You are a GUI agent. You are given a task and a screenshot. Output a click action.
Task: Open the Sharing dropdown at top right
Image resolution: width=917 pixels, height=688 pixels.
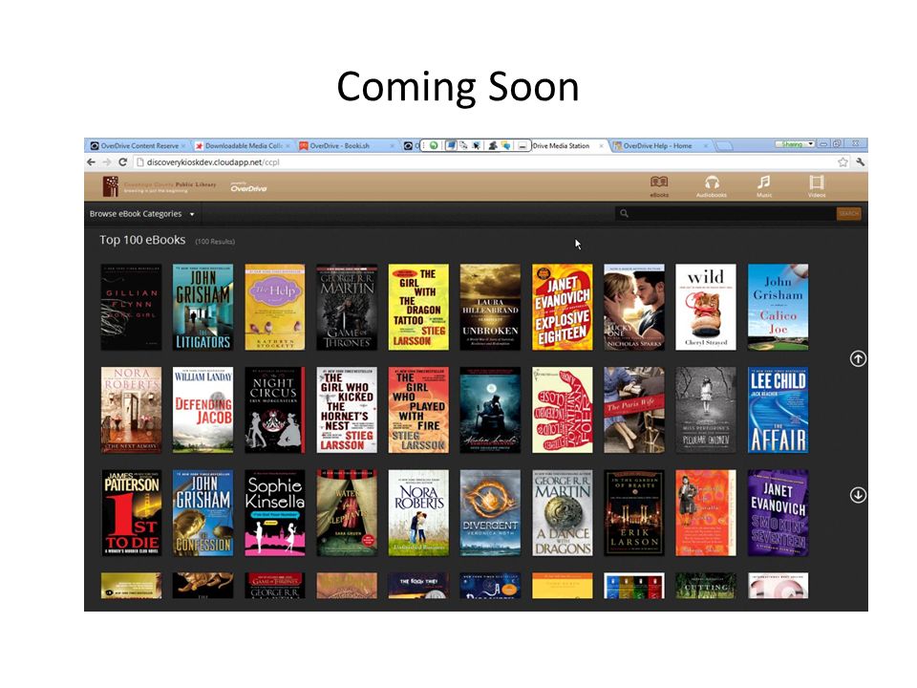[x=794, y=144]
